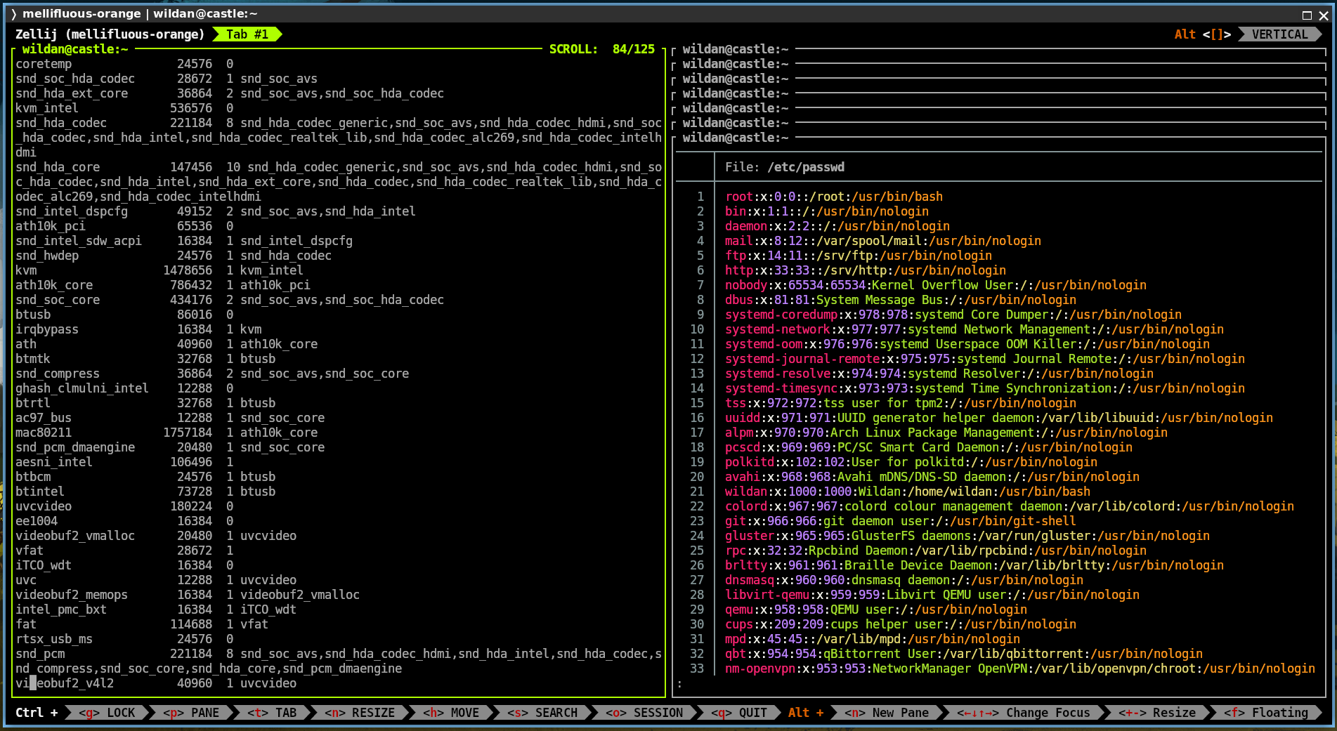Open PANE mode in status bar
Image resolution: width=1337 pixels, height=731 pixels.
(191, 713)
